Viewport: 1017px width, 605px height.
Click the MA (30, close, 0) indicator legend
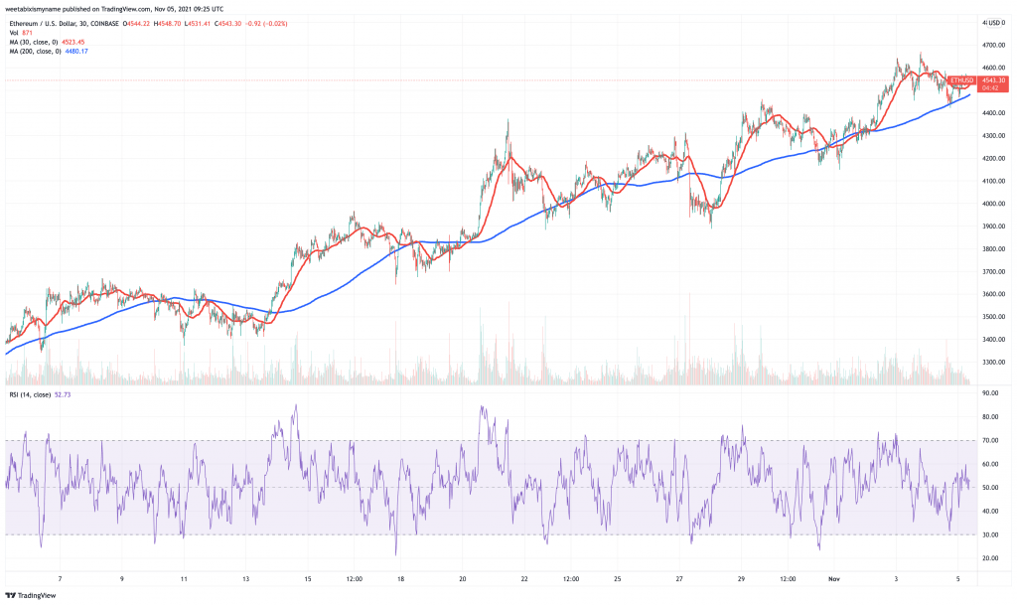pos(33,42)
